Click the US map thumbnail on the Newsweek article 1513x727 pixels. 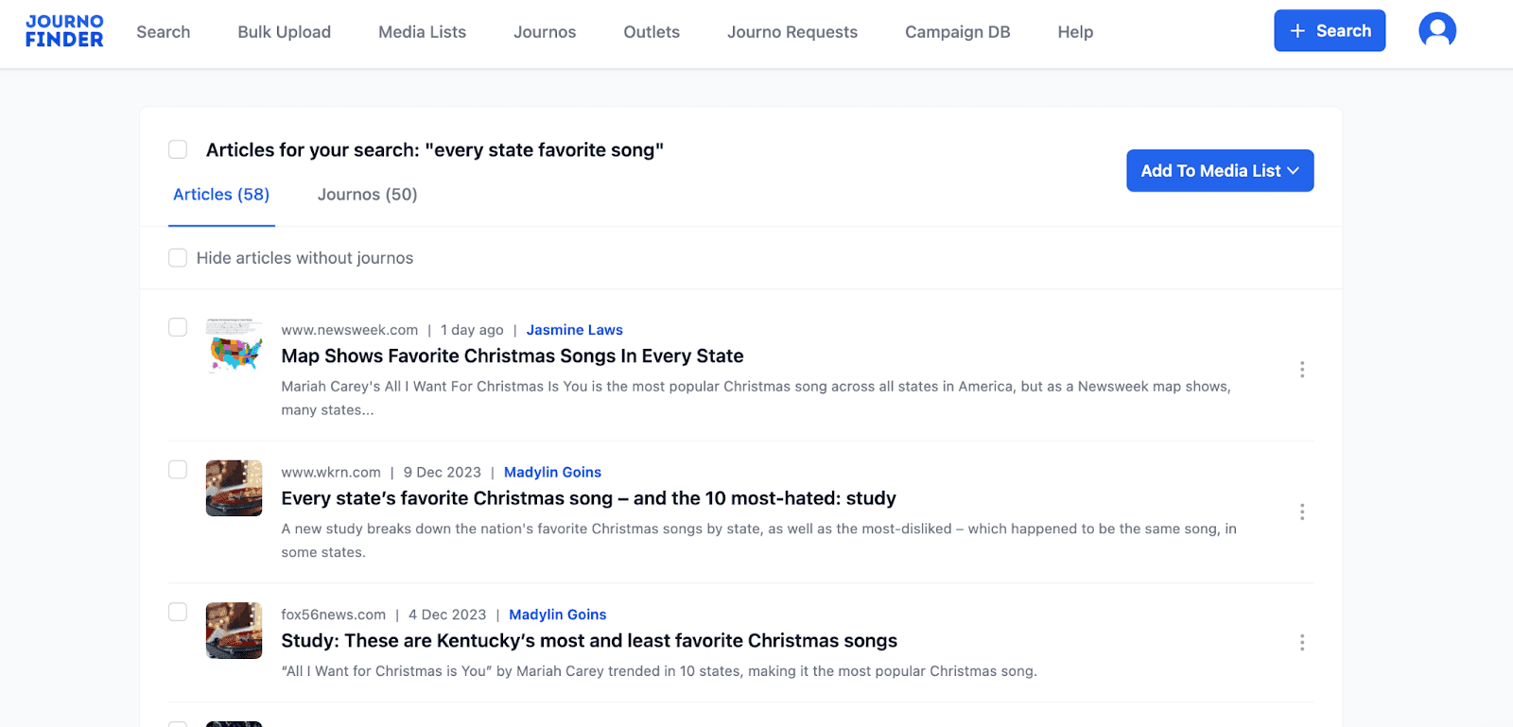click(x=234, y=346)
